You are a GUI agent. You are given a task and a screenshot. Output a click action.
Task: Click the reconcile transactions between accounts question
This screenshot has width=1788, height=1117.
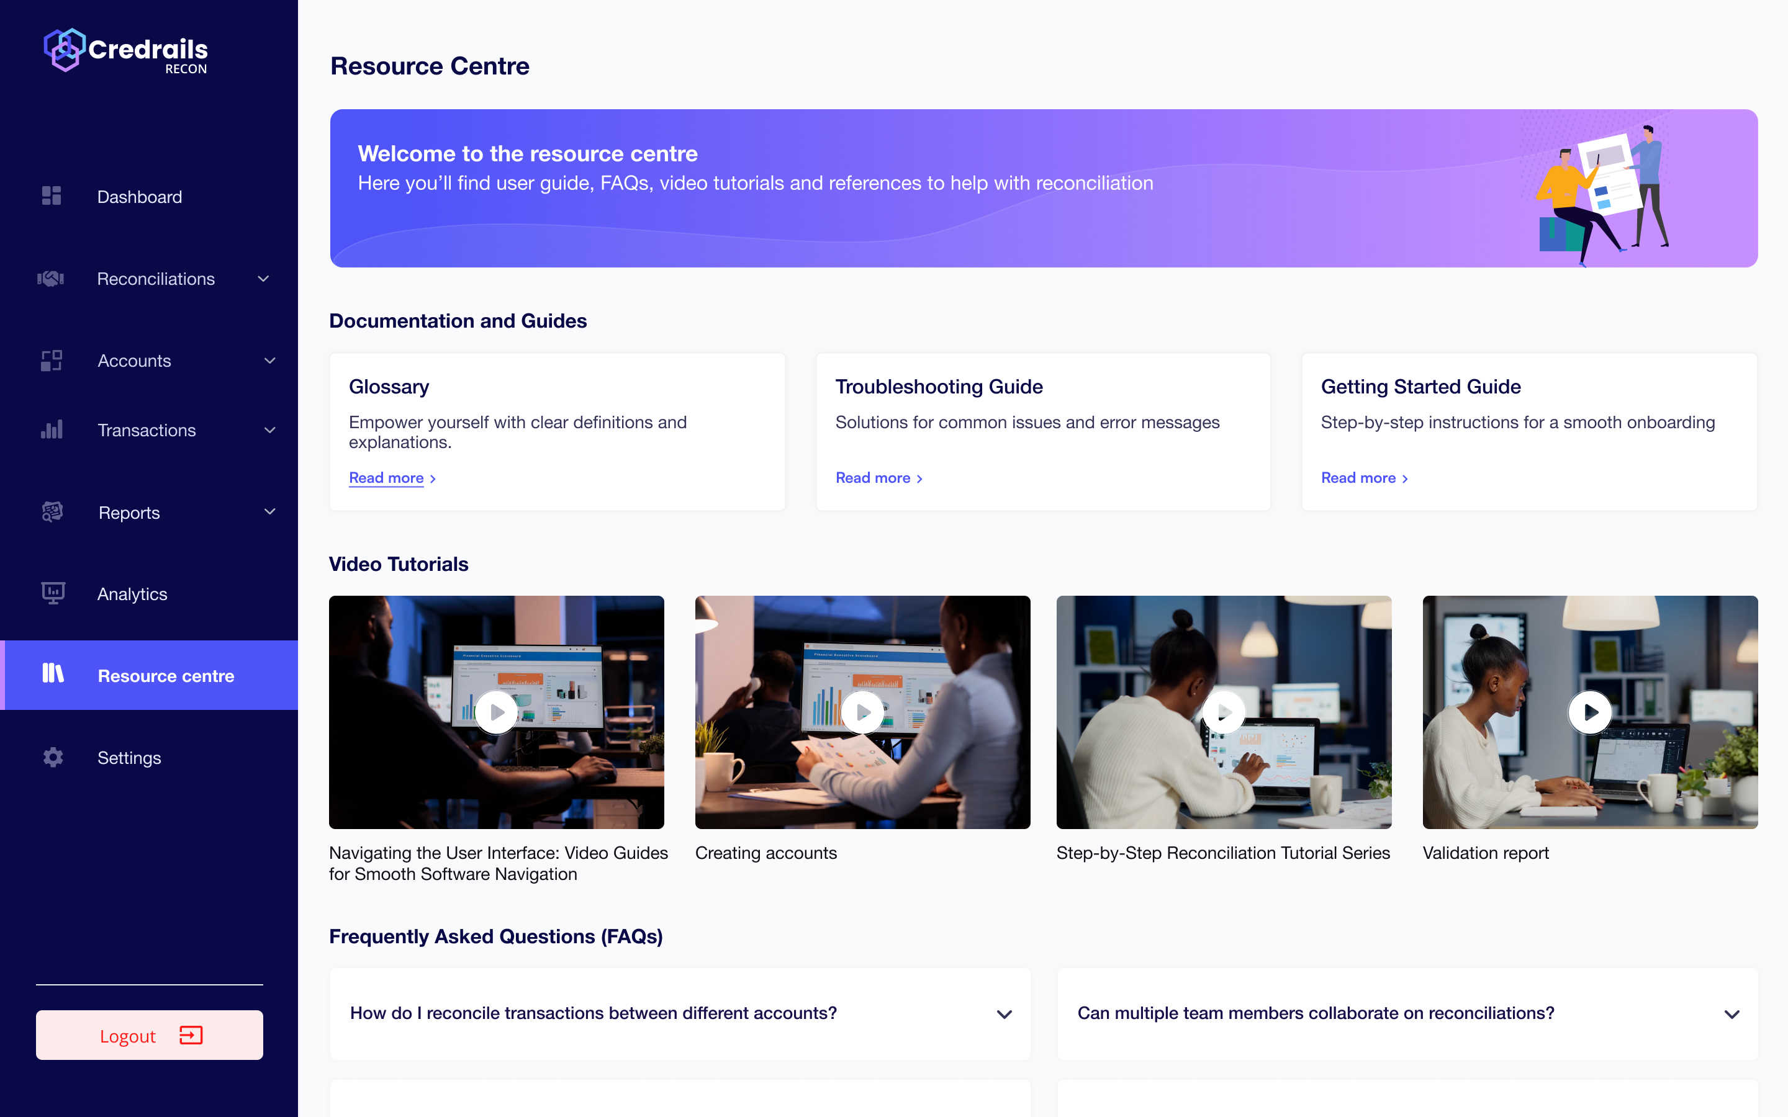click(594, 1013)
